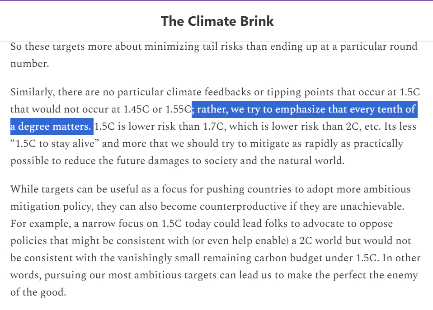Click the final line "of the good."
Viewport: 433px width, 310px height.
point(38,292)
